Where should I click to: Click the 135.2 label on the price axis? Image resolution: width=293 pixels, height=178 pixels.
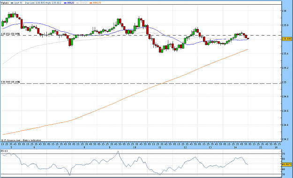point(285,68)
